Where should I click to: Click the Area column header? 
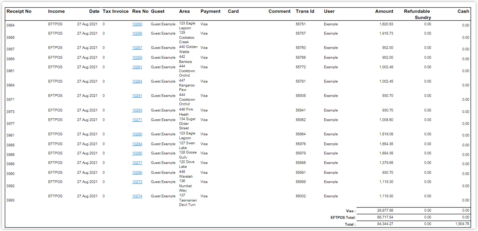184,11
